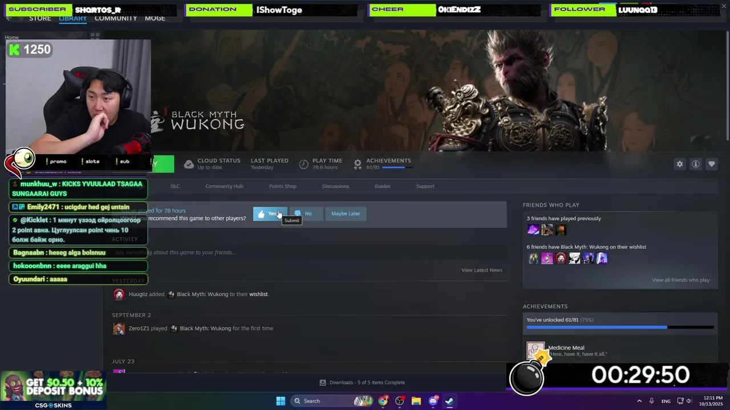Click first wishlist friend avatar
The image size is (730, 410).
pos(533,259)
